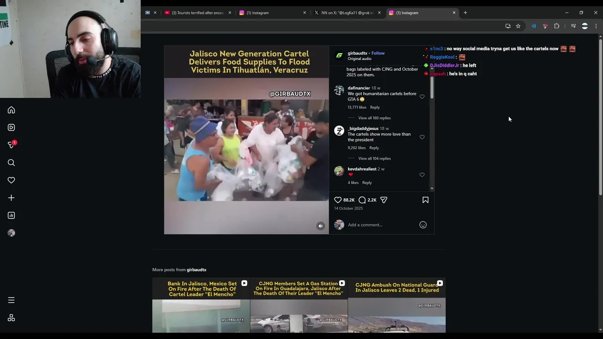
Task: Expand 104 replies under _bigdaddyjesus's comment
Action: [375, 159]
